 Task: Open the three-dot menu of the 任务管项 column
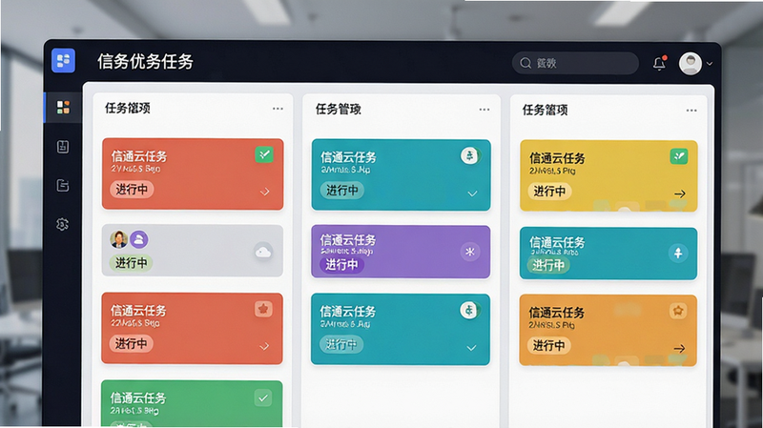click(485, 110)
